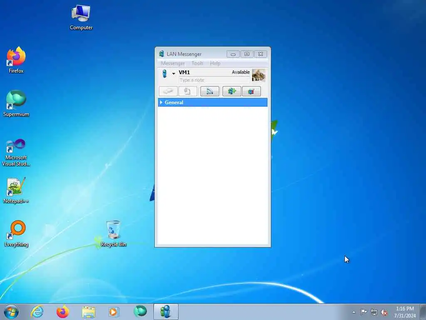The height and width of the screenshot is (320, 426).
Task: Click the Available status label
Action: pos(241,72)
